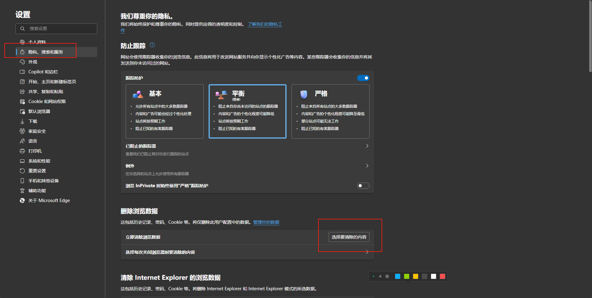Click the 手机和其他设备 phone icon
Viewport: 592px width, 298px height.
(22, 181)
